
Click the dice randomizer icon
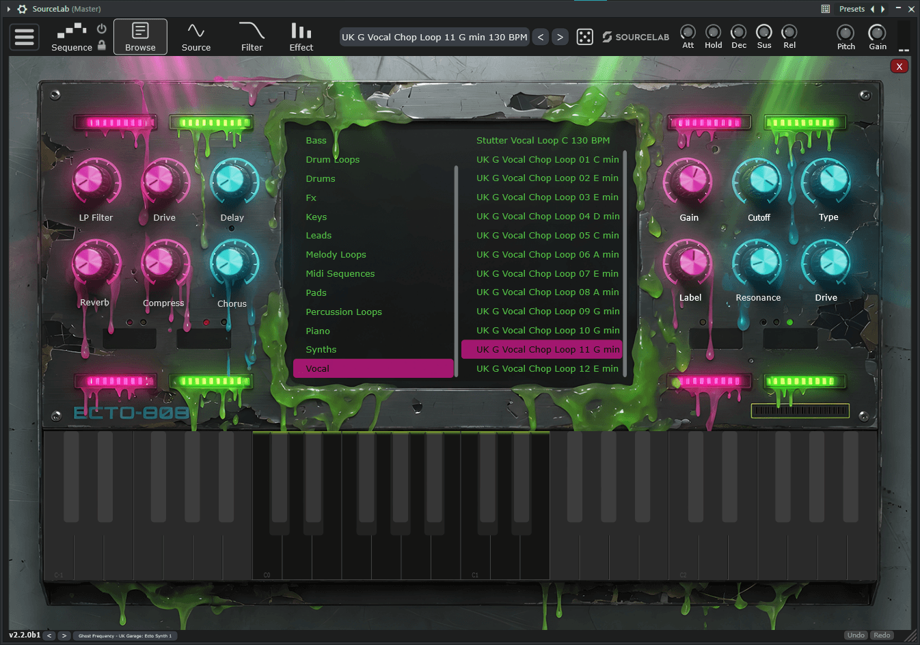pos(585,37)
